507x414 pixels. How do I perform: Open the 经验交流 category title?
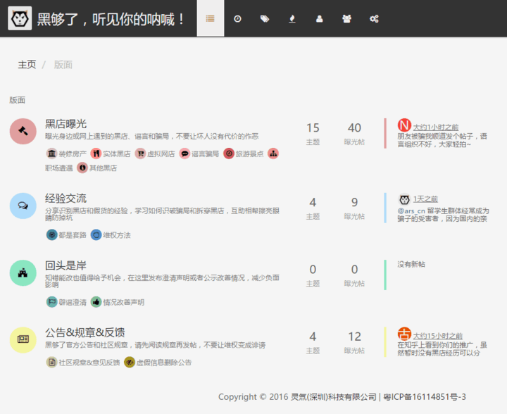(x=65, y=198)
